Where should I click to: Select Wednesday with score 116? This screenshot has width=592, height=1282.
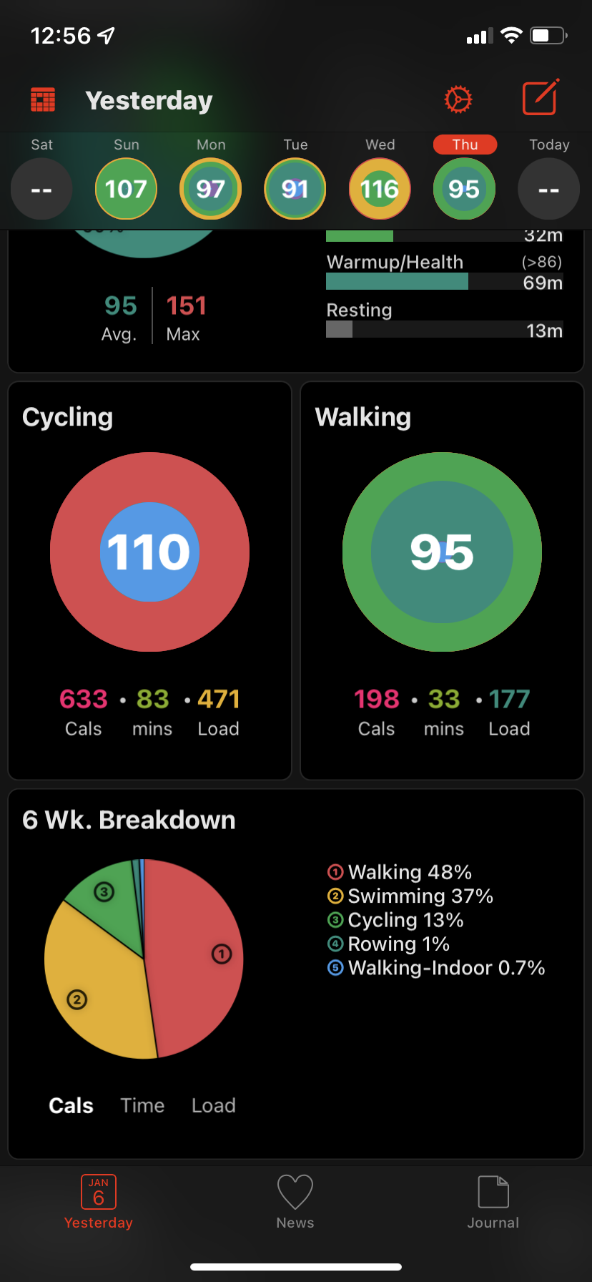[x=380, y=189]
